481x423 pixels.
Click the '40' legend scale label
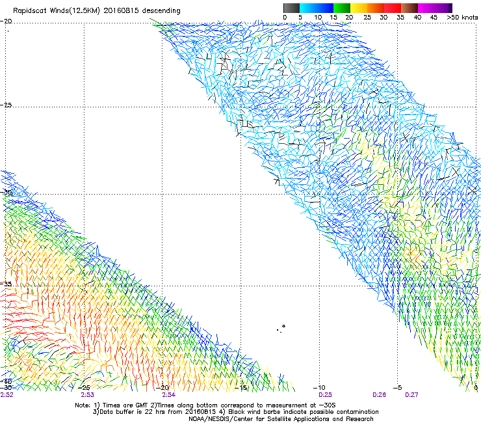coord(417,18)
